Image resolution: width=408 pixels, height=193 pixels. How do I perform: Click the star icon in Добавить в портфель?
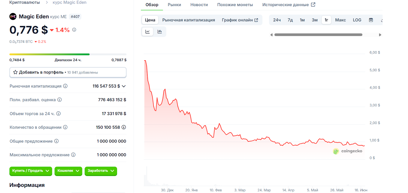click(x=15, y=72)
